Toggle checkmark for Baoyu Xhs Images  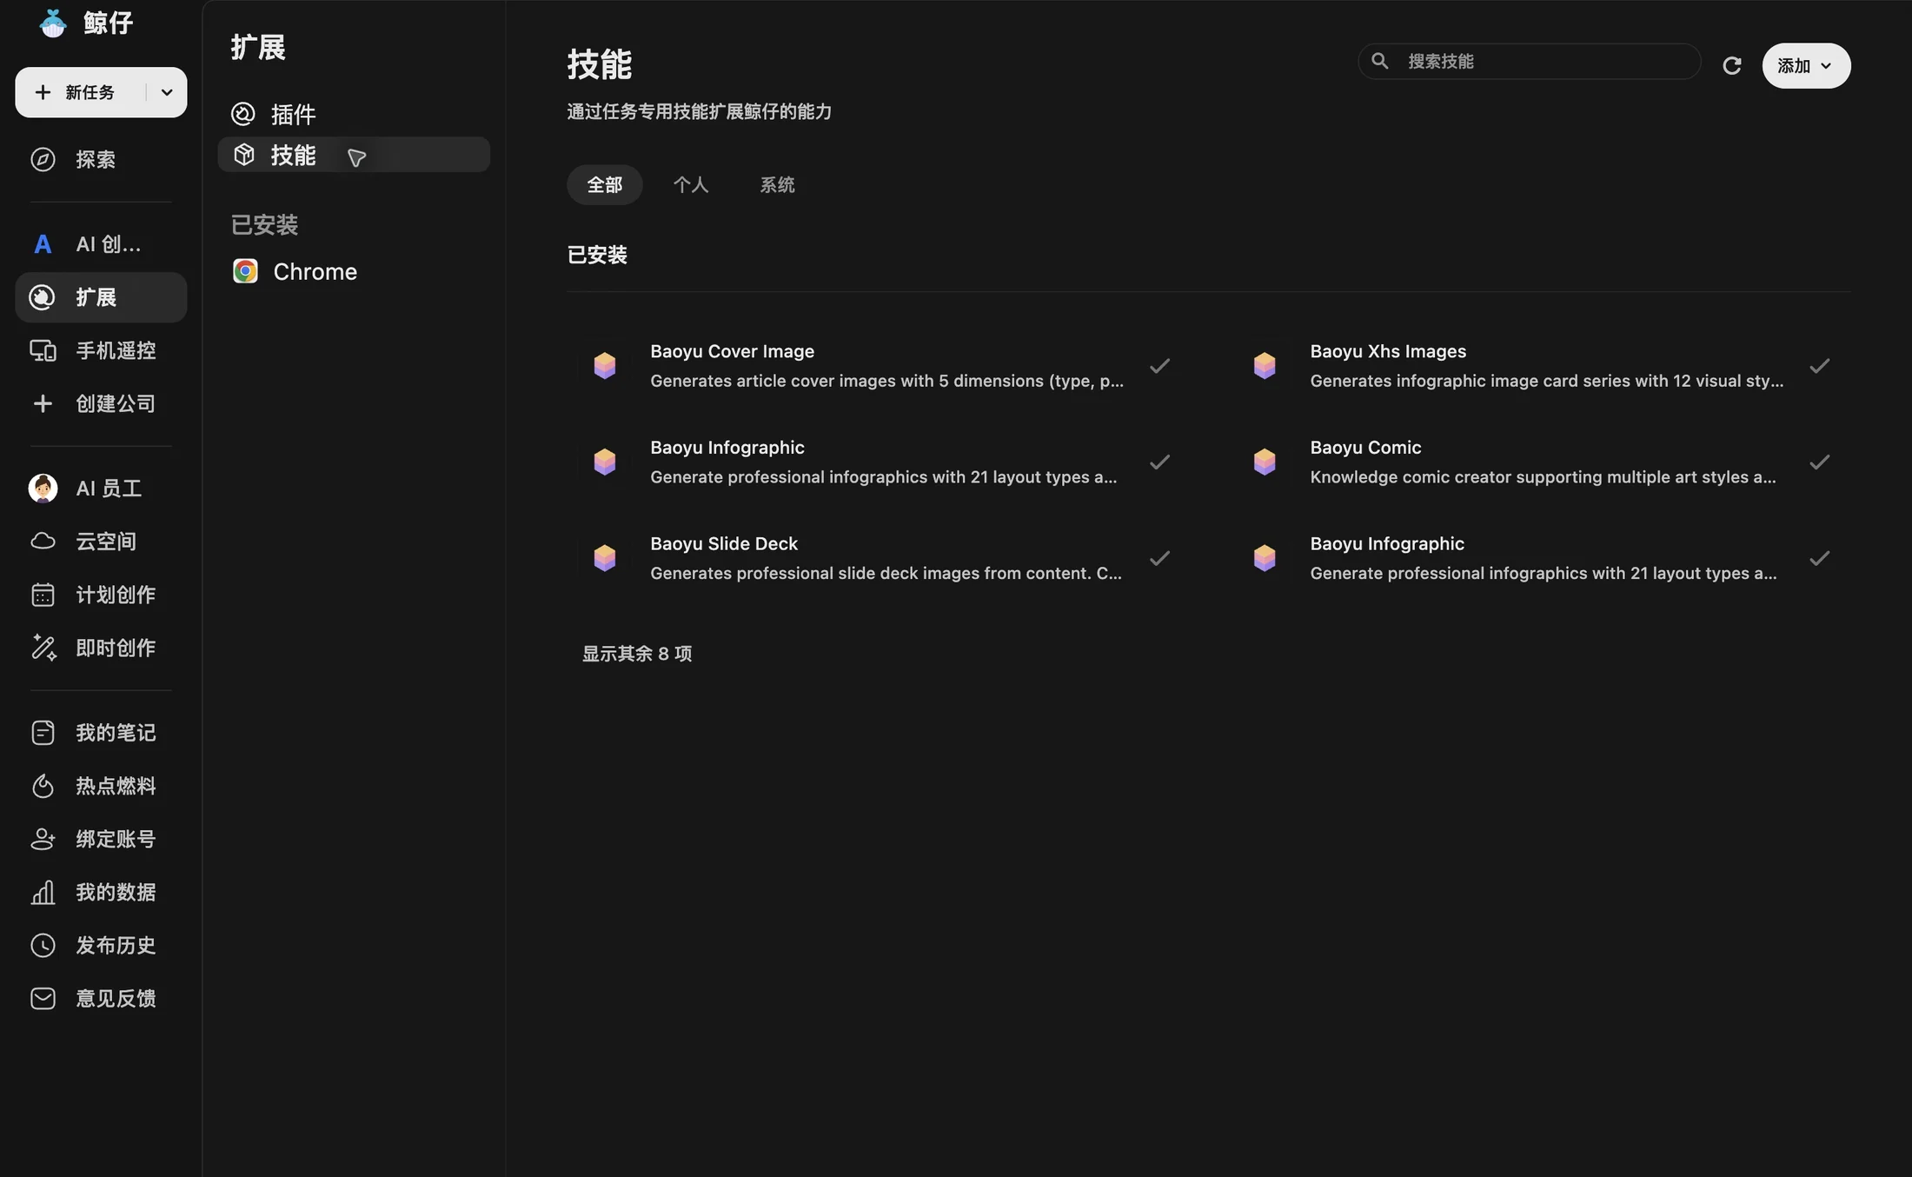(1819, 366)
